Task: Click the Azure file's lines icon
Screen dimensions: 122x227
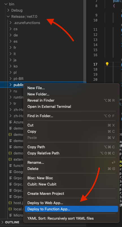Action: (x=10, y=122)
